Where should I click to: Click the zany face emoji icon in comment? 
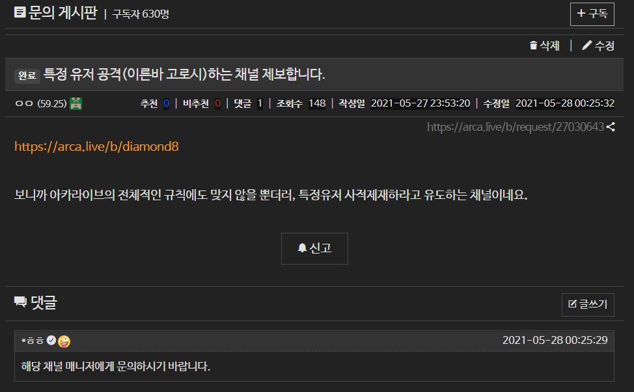(64, 341)
